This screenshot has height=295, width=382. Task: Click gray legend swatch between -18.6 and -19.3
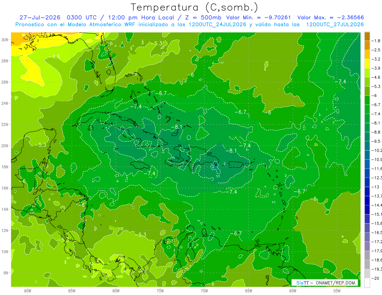pos(367,264)
